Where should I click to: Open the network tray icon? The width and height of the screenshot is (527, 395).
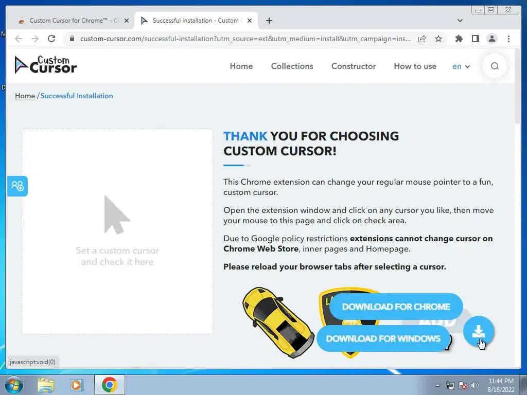(x=450, y=386)
